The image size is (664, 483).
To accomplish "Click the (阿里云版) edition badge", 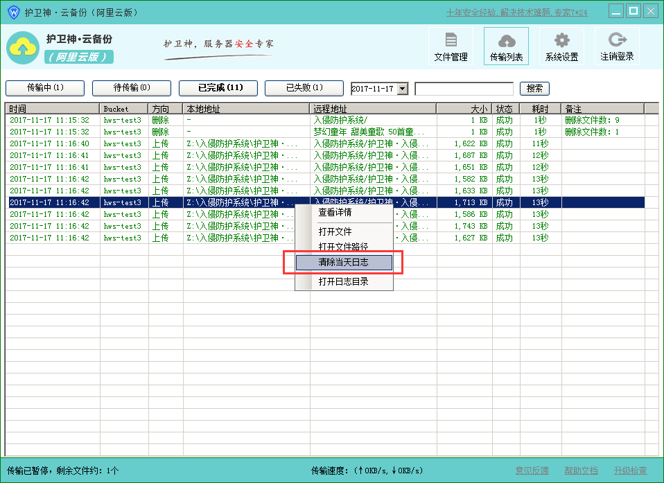I will pyautogui.click(x=79, y=57).
